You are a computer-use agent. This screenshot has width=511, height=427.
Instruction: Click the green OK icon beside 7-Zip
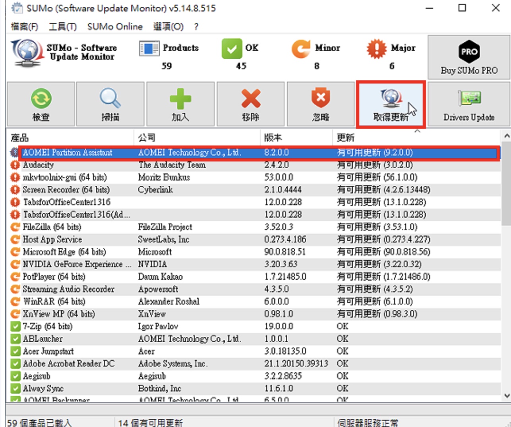point(15,326)
